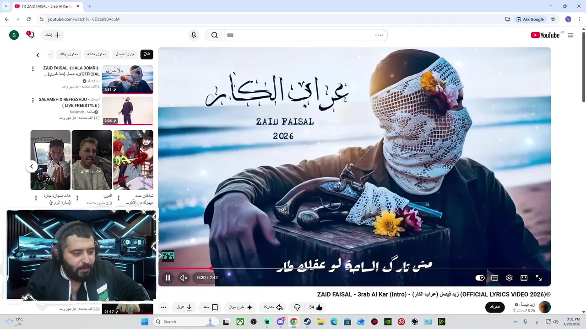Image resolution: width=586 pixels, height=329 pixels.
Task: Open options for the النون Short
Action: 77,198
